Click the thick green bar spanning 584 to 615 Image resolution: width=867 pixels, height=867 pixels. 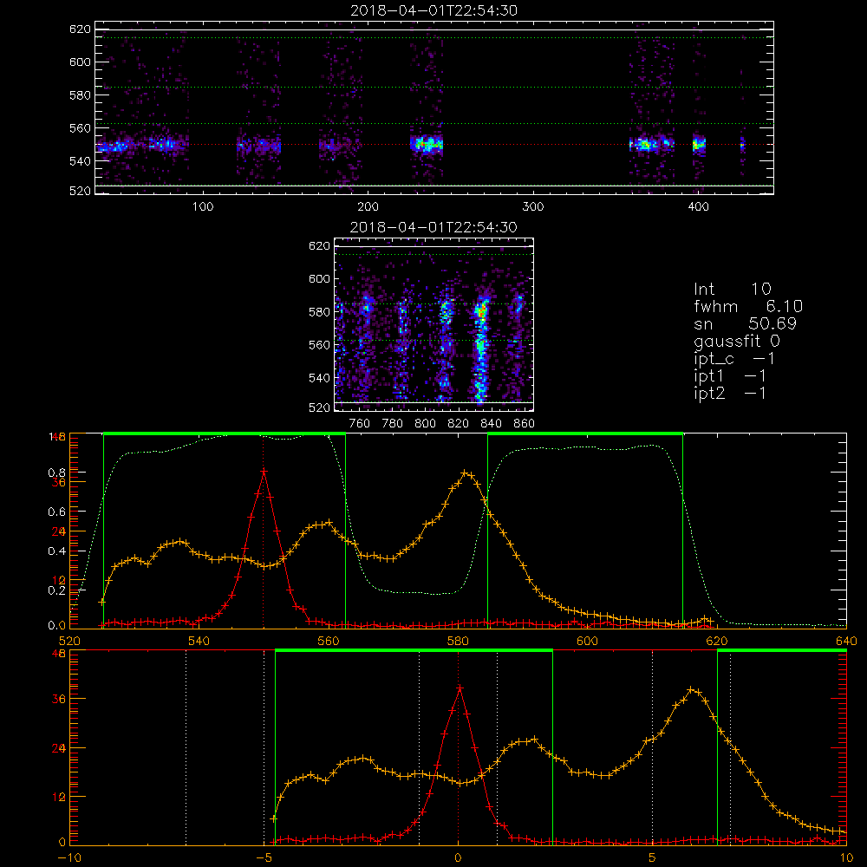tap(585, 433)
